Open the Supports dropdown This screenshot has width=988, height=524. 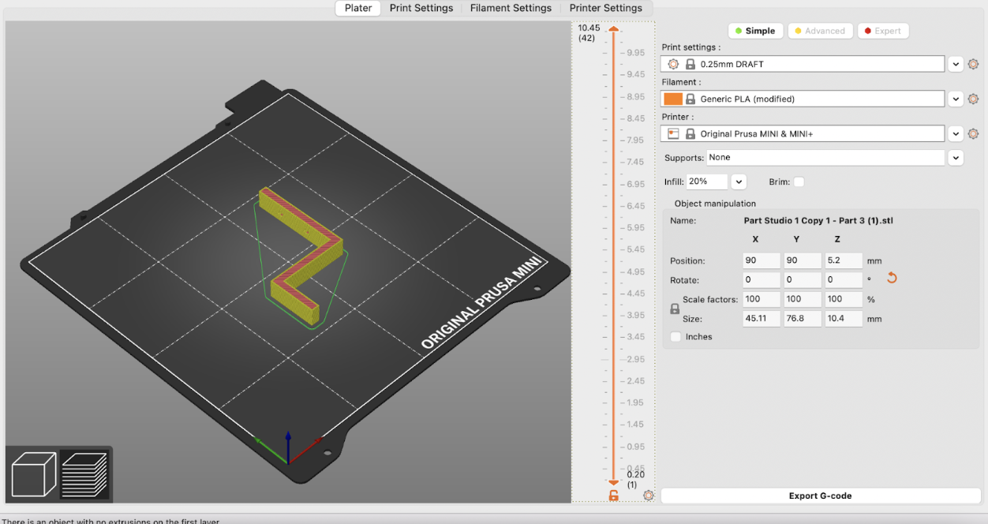[956, 158]
